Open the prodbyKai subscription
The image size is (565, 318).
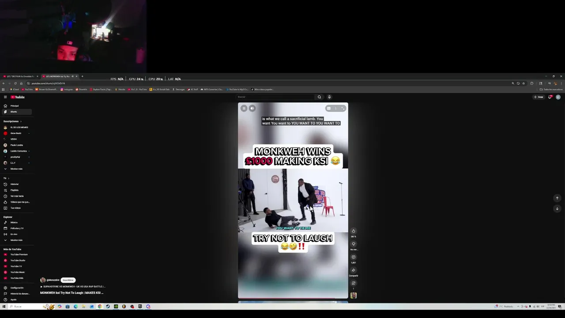tap(16, 157)
